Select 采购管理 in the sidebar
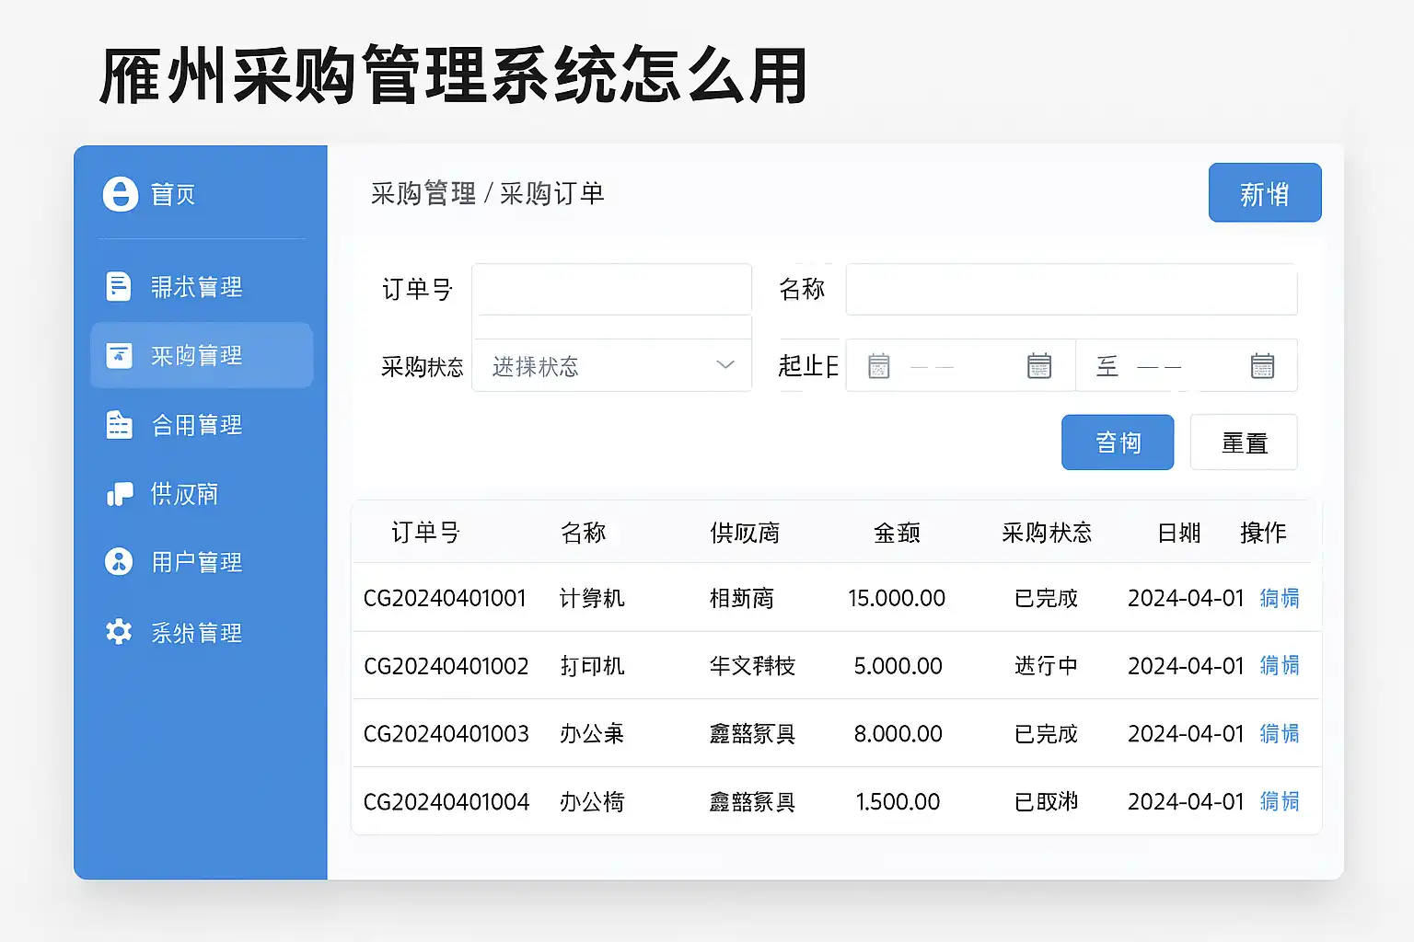This screenshot has height=942, width=1414. pos(202,355)
